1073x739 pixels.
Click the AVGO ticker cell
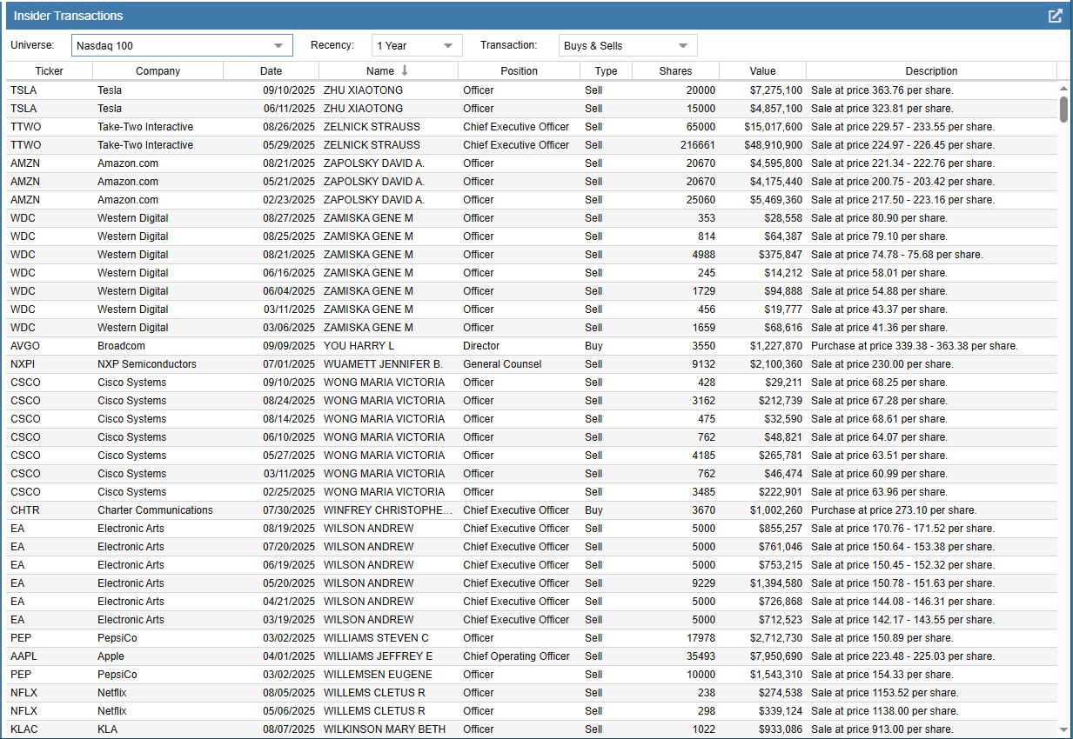[25, 346]
